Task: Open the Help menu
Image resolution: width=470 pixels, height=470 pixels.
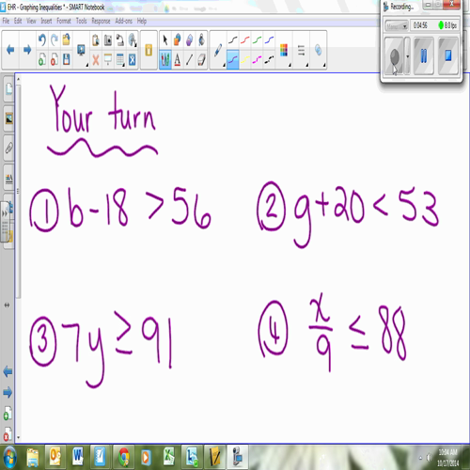Action: [142, 21]
